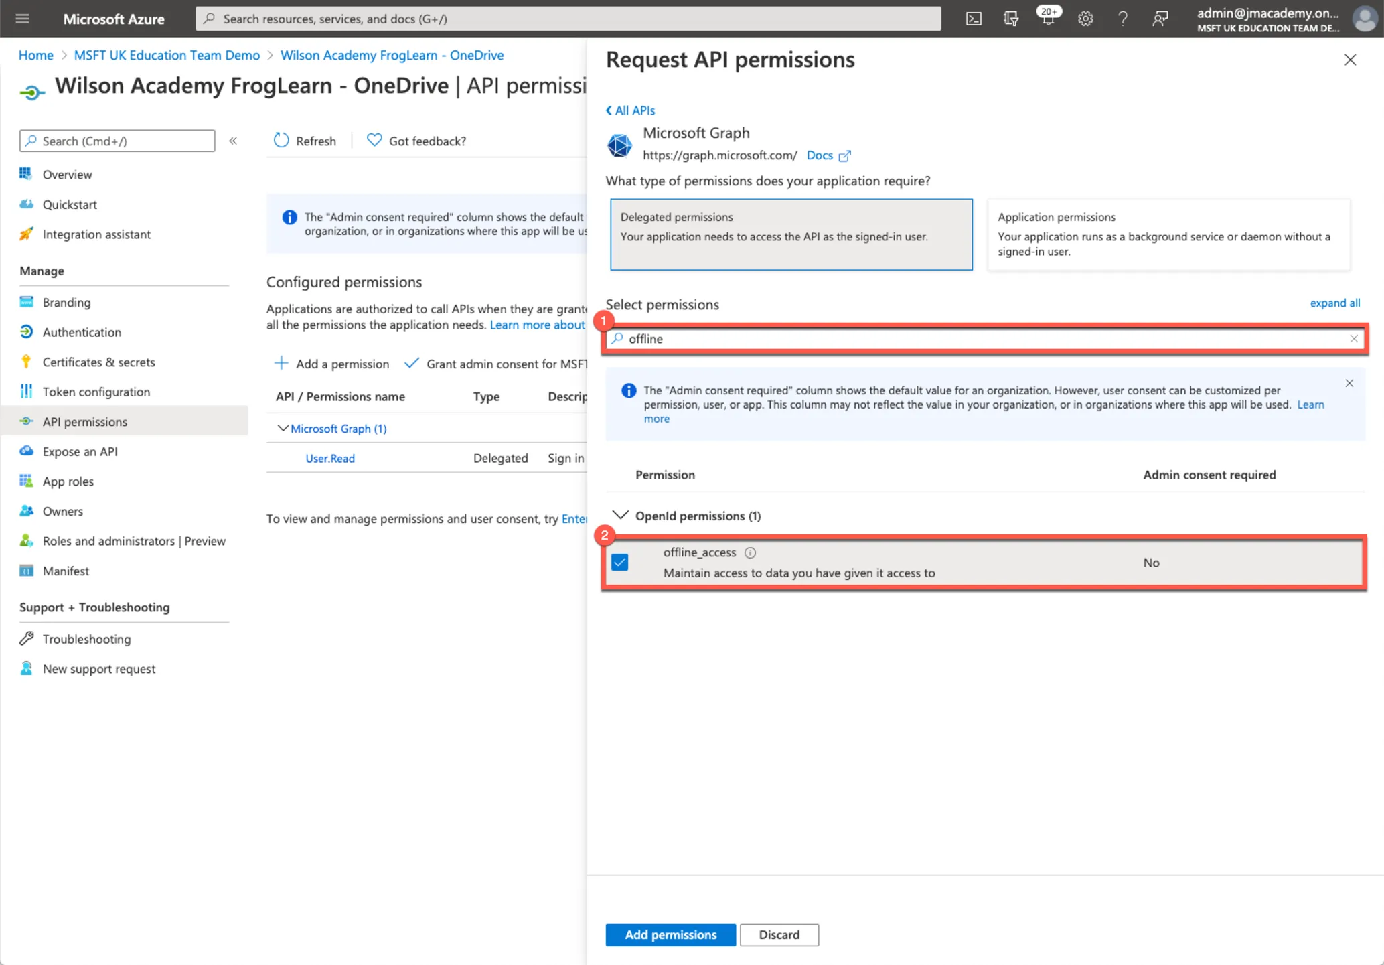Click the permissions search field containing offline

pyautogui.click(x=984, y=339)
